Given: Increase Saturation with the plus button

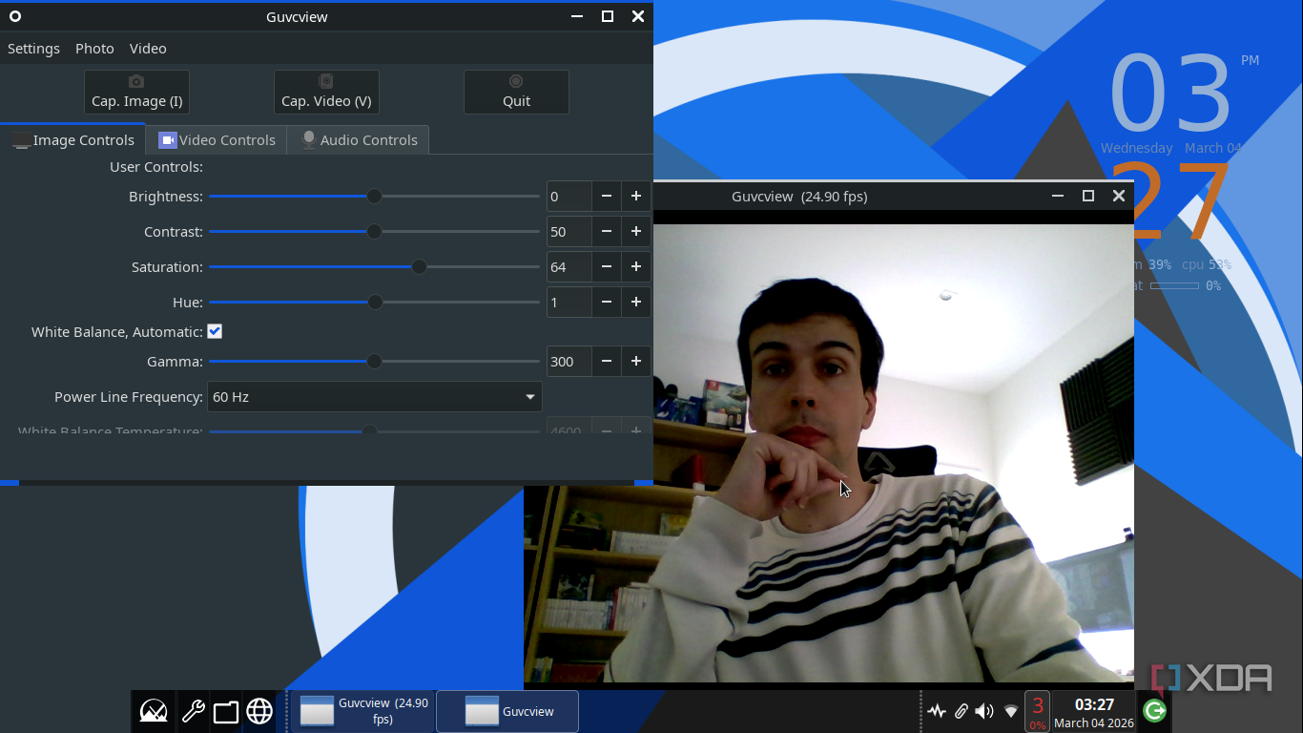Looking at the screenshot, I should coord(636,267).
